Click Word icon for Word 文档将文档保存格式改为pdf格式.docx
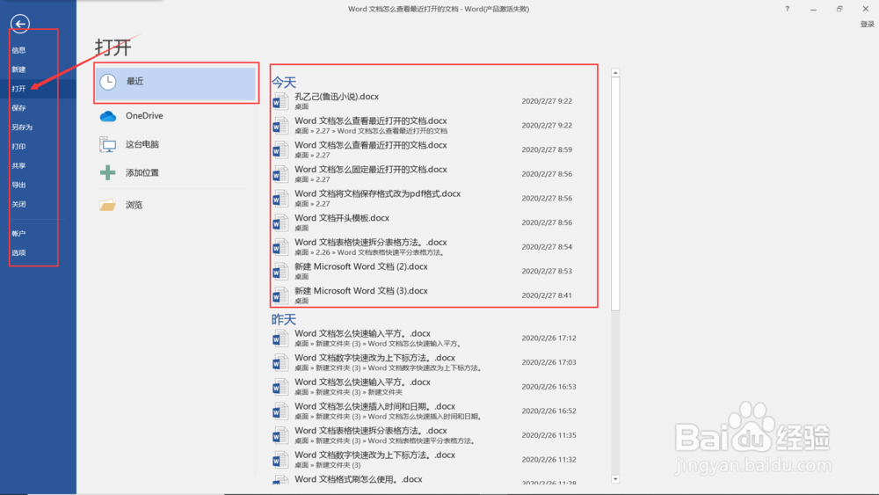The height and width of the screenshot is (495, 879). click(280, 199)
